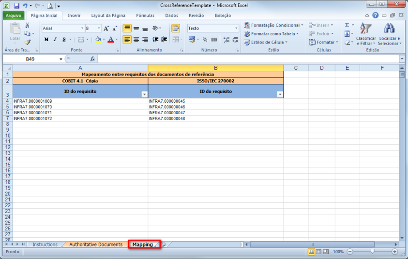Click the accounting number format icon

tap(192, 40)
